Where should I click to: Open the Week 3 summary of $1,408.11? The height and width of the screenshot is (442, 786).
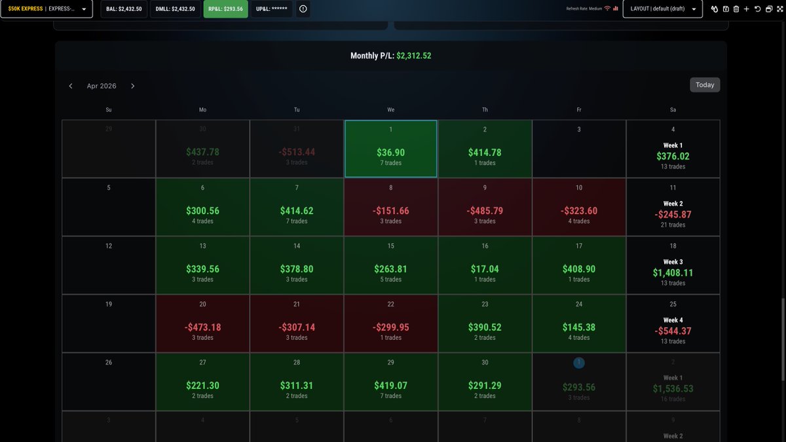click(x=673, y=265)
